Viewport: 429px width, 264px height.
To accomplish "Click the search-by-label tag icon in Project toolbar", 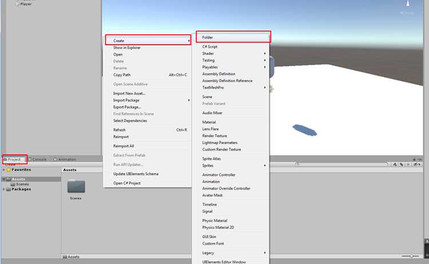I will pyautogui.click(x=402, y=164).
